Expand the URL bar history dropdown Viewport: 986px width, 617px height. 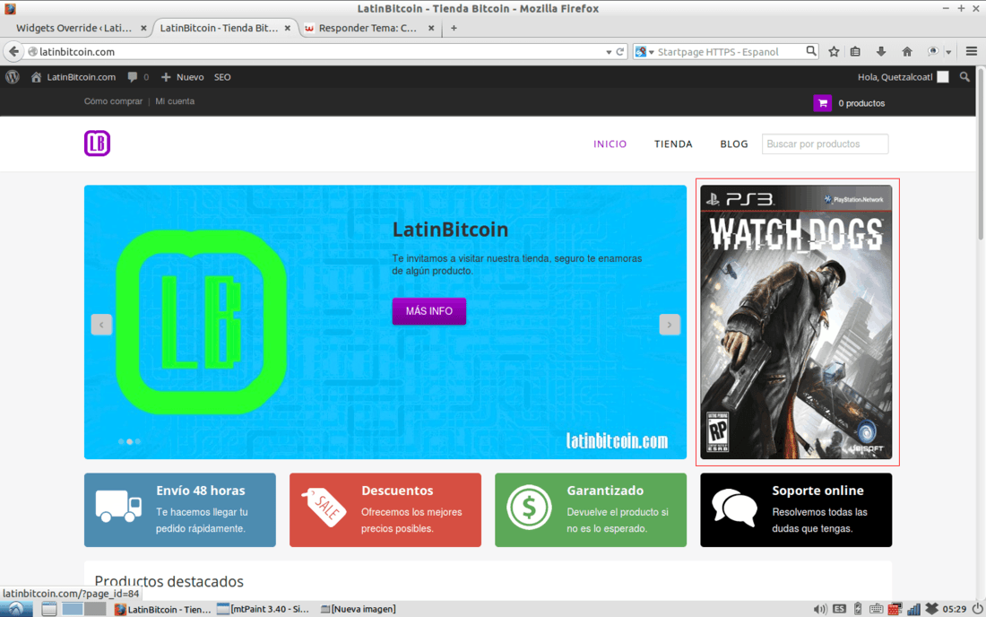pyautogui.click(x=609, y=52)
